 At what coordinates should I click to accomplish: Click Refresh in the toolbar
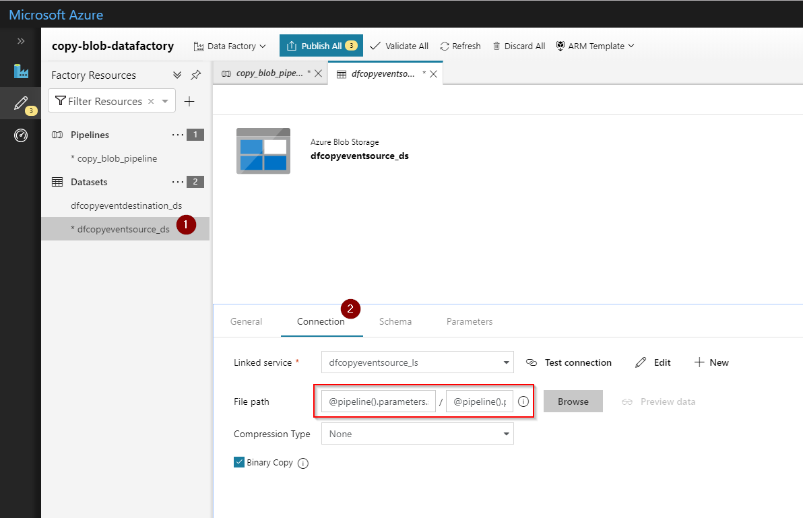[x=460, y=46]
